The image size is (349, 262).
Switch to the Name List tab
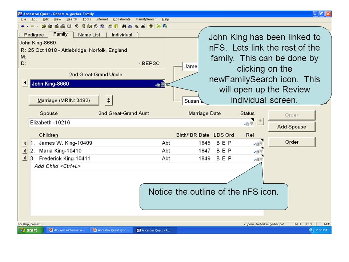[89, 35]
